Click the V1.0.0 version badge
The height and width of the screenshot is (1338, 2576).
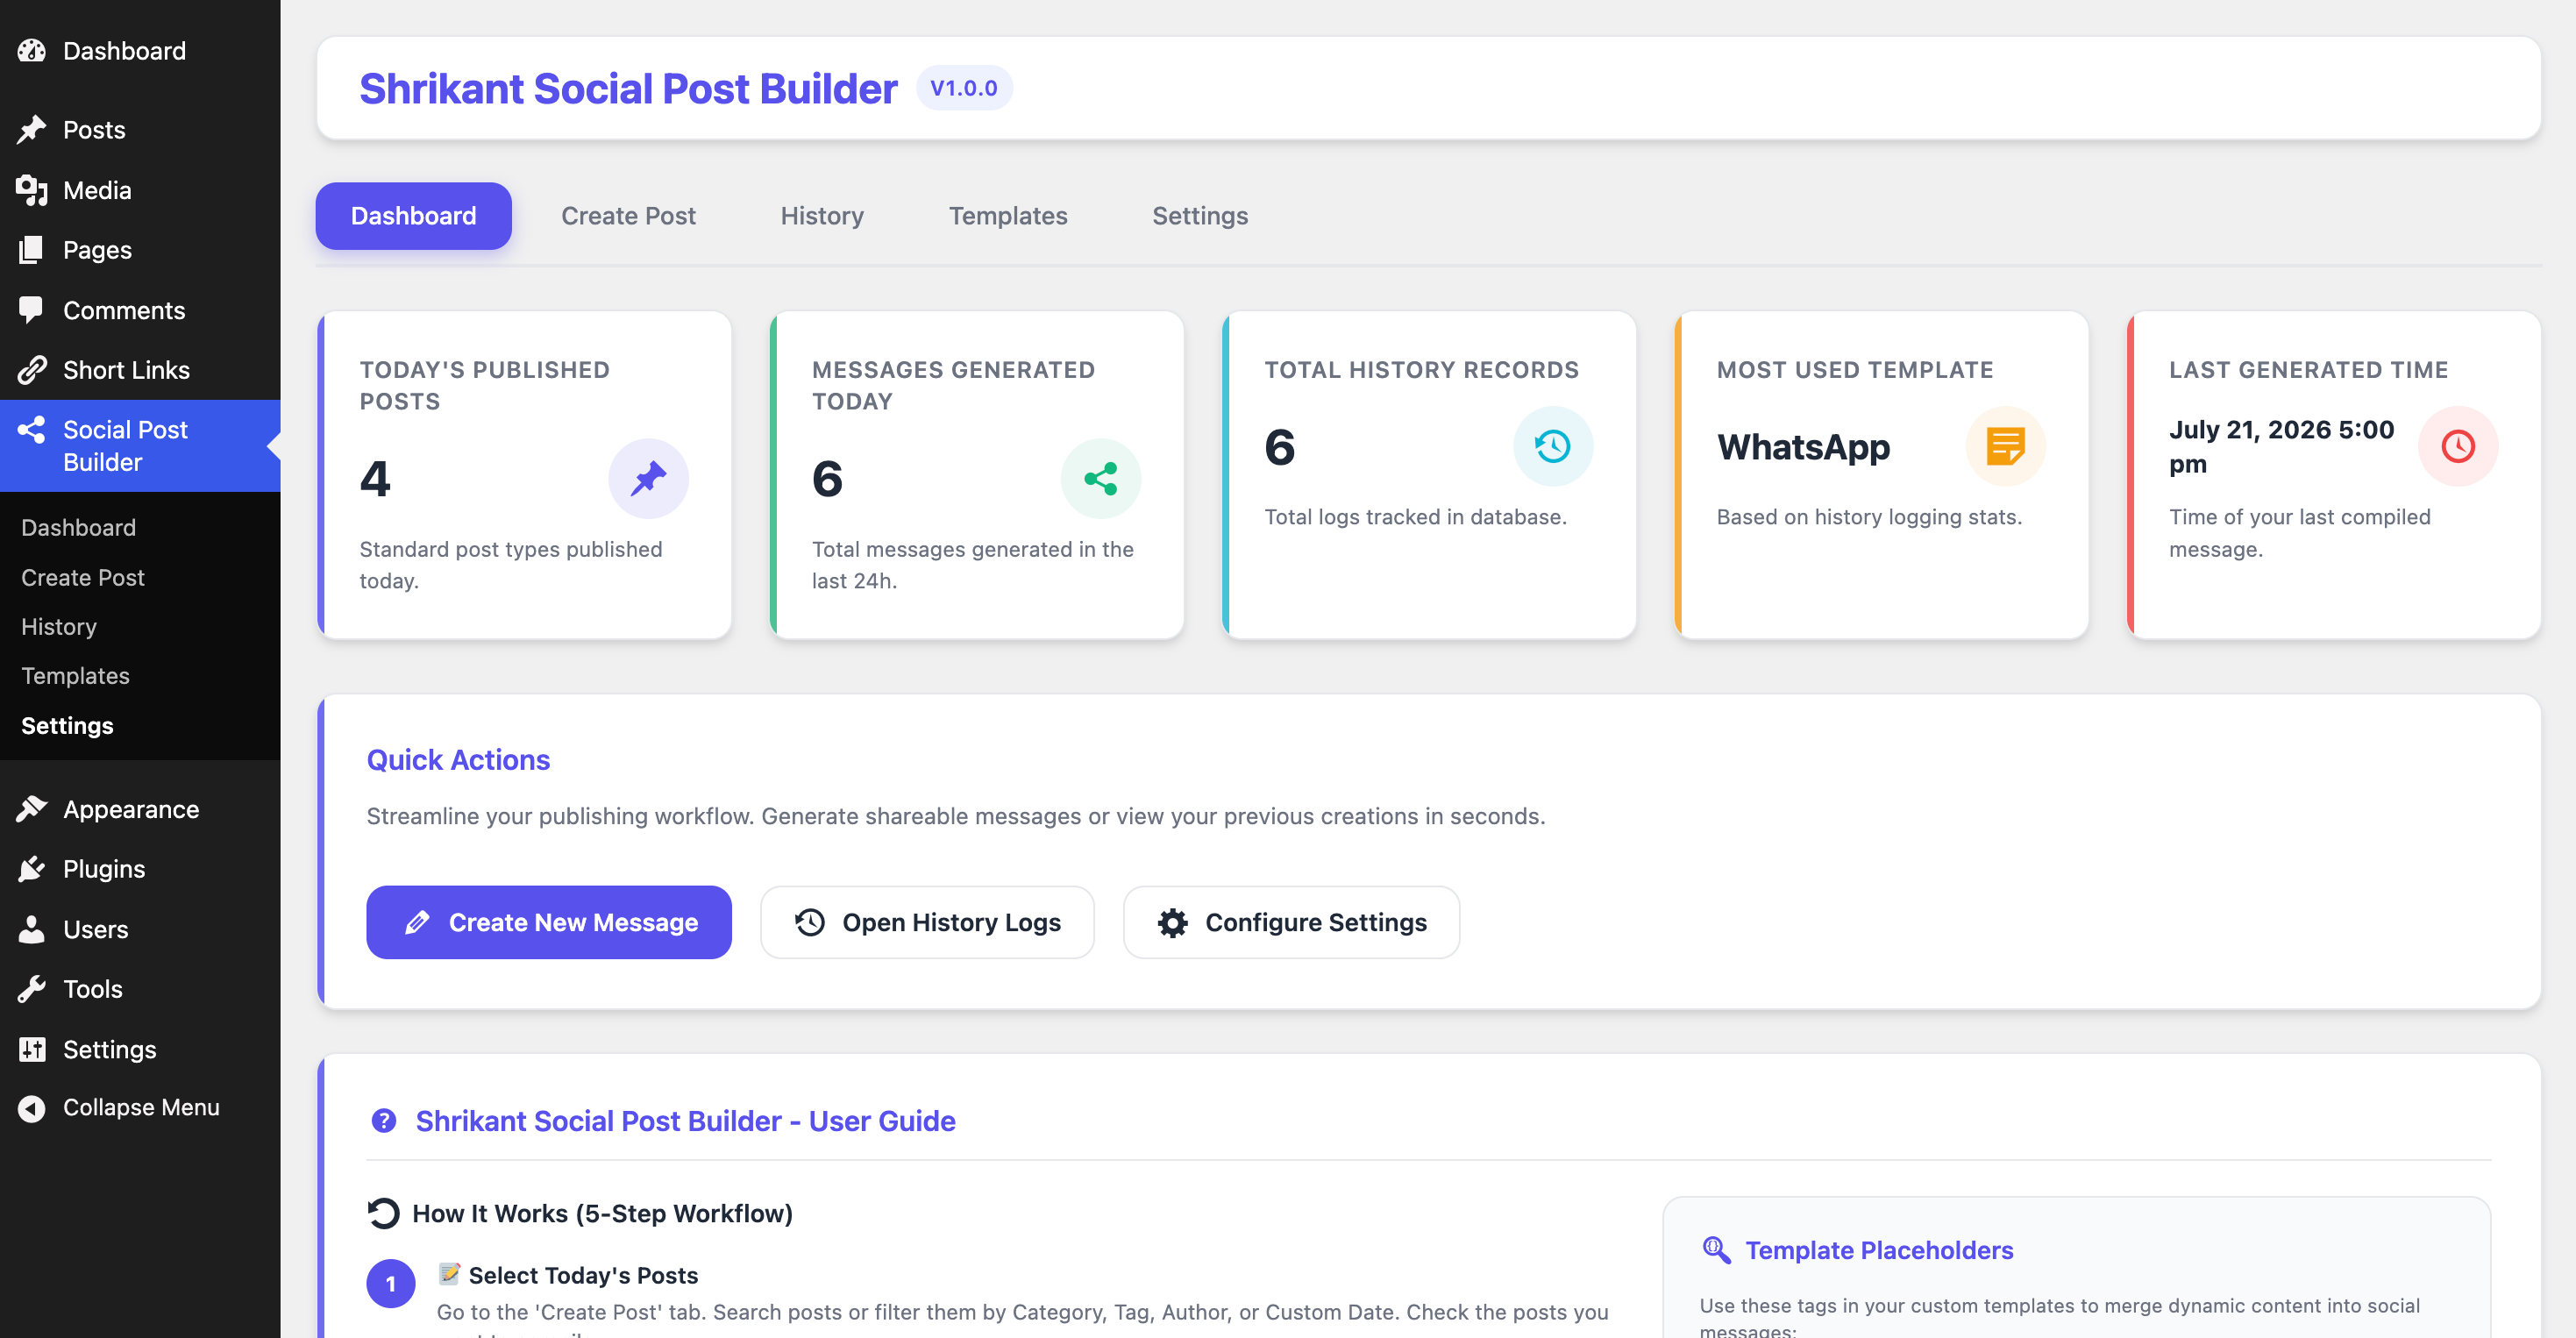964,88
